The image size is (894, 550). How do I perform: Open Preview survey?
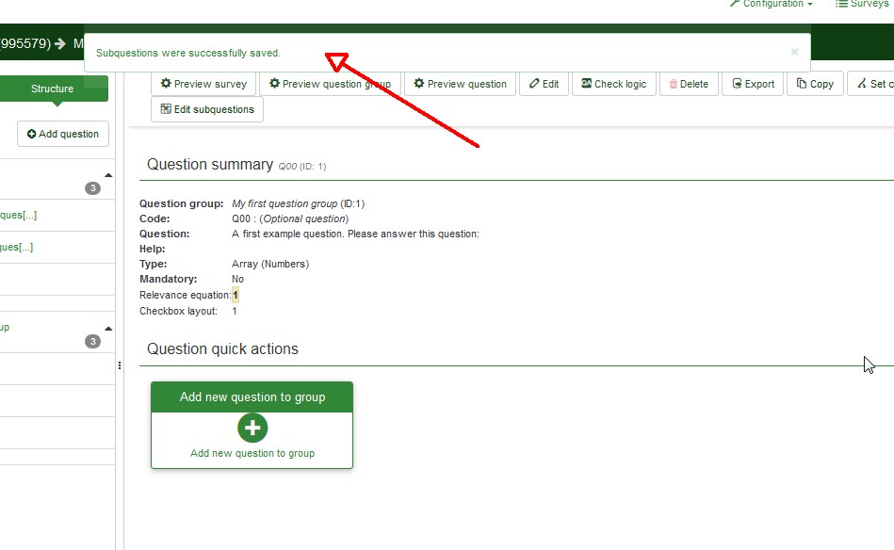tap(203, 84)
